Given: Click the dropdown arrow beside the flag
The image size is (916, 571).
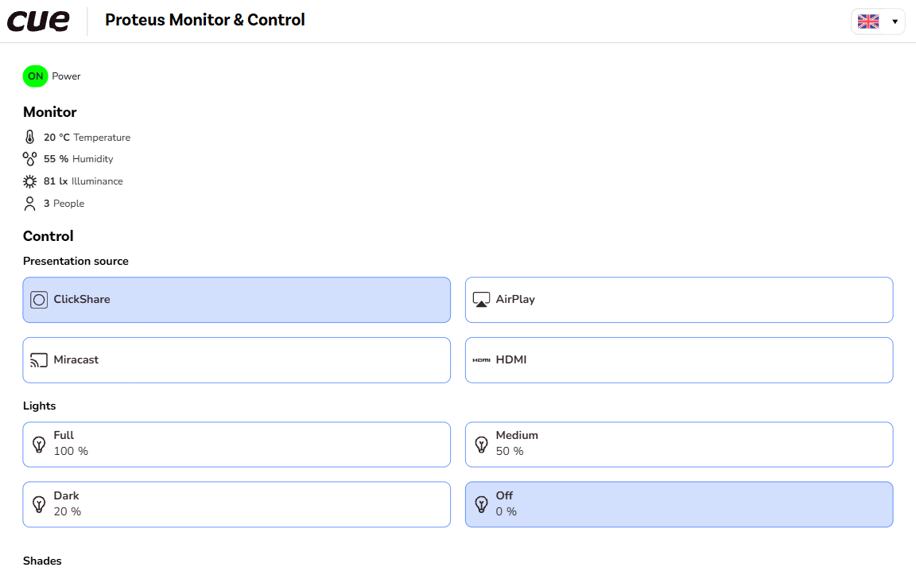Looking at the screenshot, I should 895,21.
